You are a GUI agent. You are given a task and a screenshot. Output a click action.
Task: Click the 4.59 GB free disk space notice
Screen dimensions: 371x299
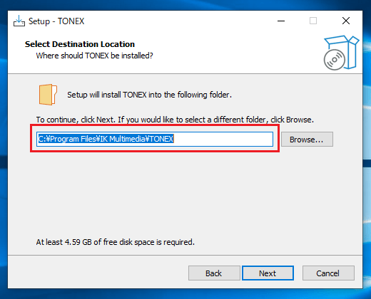click(x=116, y=242)
